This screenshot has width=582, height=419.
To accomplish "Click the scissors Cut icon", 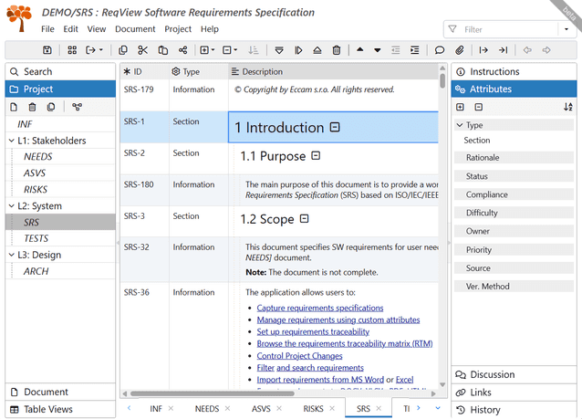I will pos(142,50).
